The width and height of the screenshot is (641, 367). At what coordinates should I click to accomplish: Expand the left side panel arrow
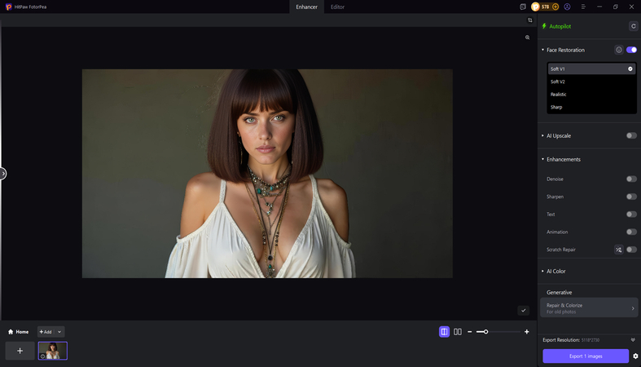pos(3,174)
